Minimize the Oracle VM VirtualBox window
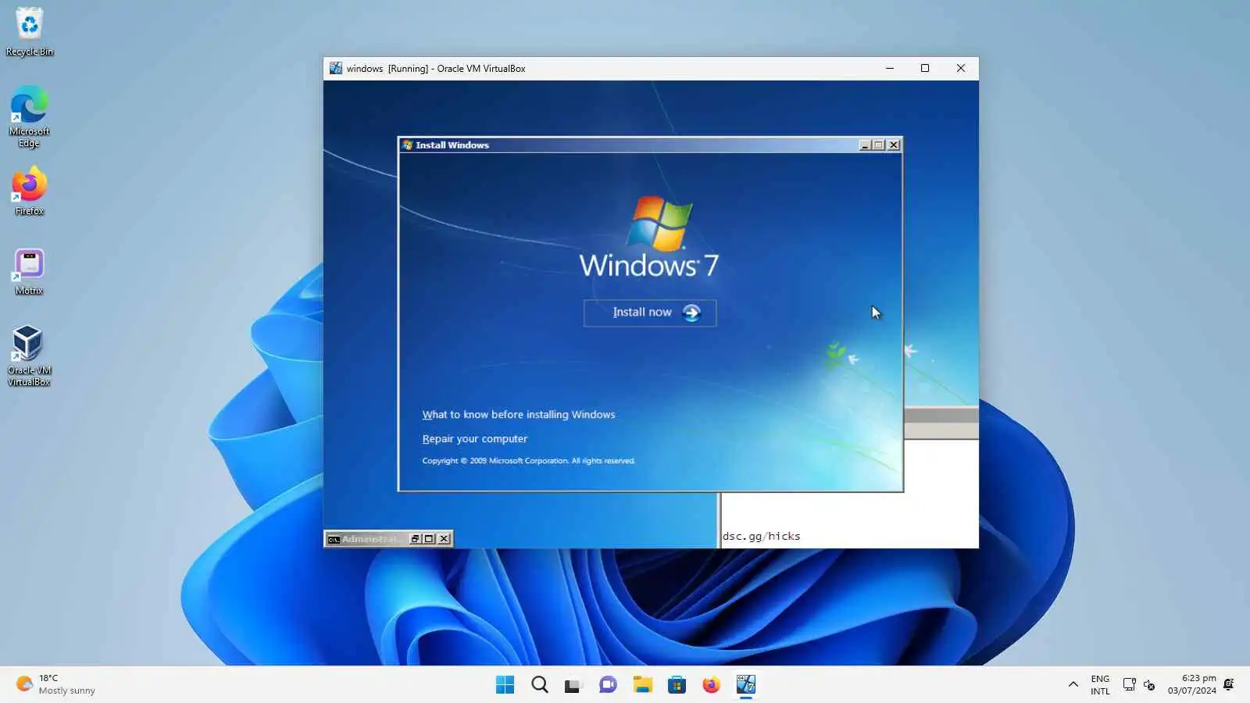 pyautogui.click(x=889, y=68)
